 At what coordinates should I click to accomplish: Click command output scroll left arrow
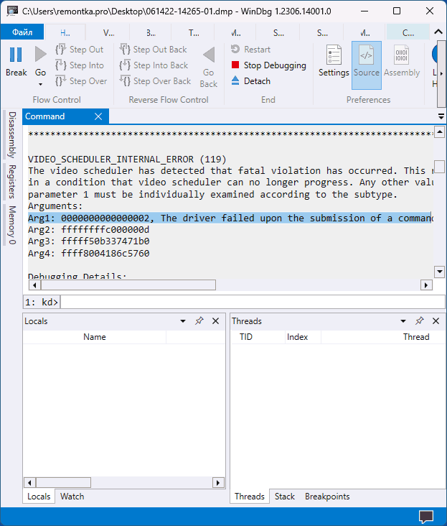(34, 285)
